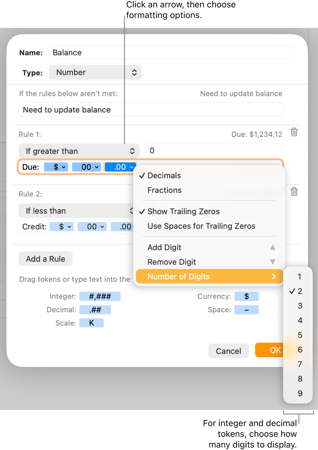This screenshot has width=318, height=450.
Task: Open the "$" token menu in the Due row
Action: (56, 167)
